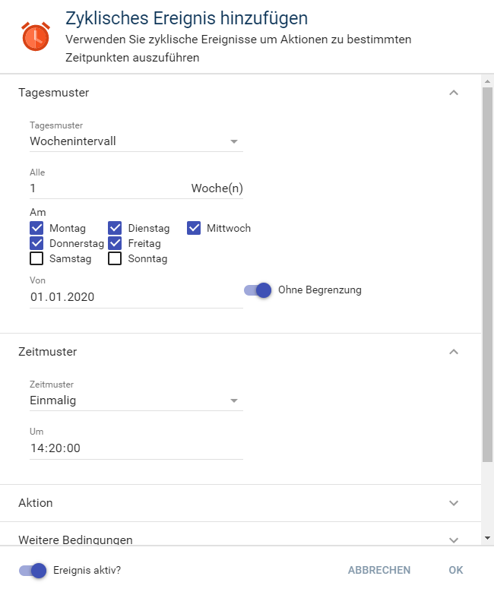
Task: Uncheck the Dienstag checkbox
Action: [x=115, y=228]
